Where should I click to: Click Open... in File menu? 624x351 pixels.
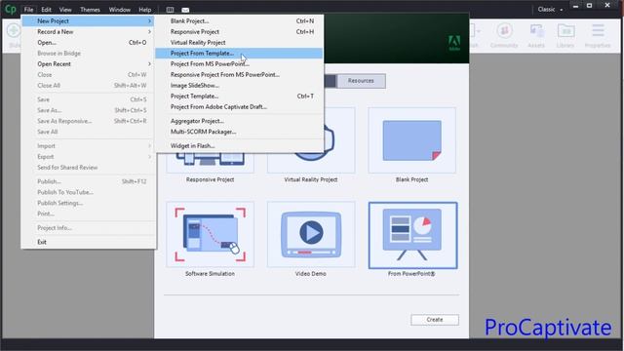click(89, 43)
